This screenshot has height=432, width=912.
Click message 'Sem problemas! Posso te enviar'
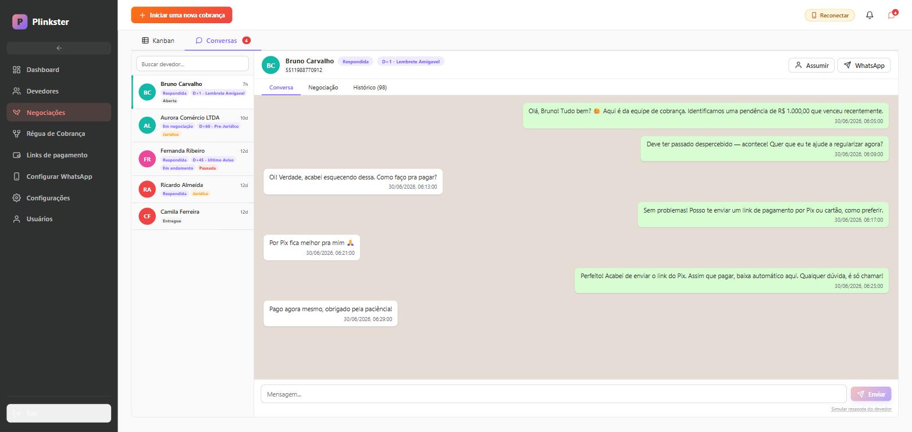tap(763, 215)
